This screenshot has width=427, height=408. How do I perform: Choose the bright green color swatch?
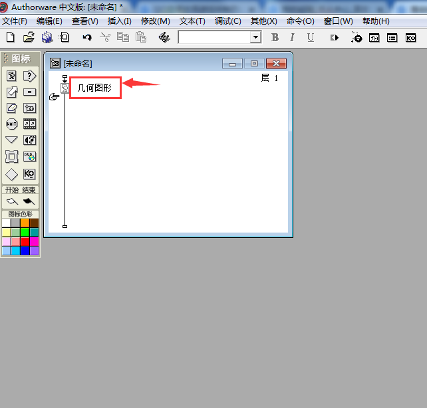25,233
